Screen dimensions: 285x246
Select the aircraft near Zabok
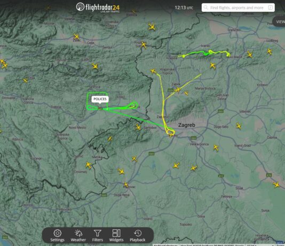pos(178,90)
